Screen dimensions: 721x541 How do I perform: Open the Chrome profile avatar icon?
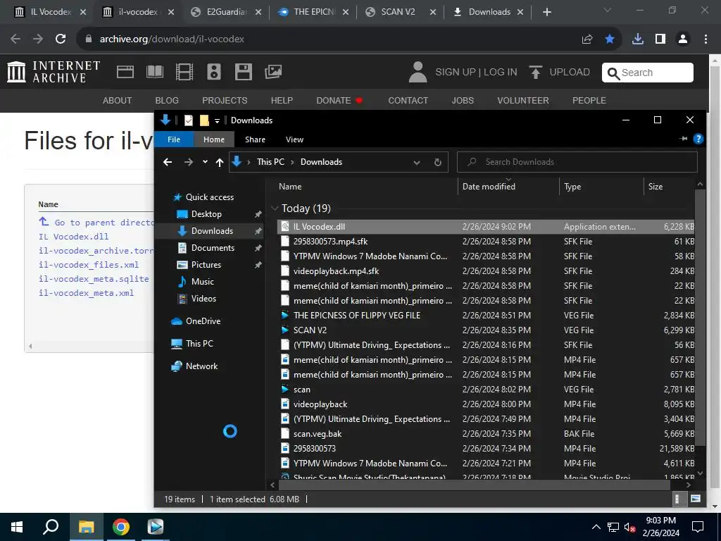(x=683, y=39)
